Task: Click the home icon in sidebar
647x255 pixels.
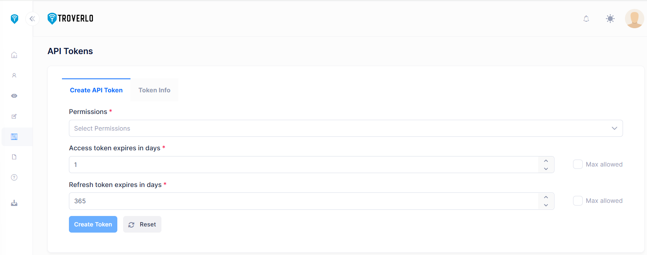Action: pos(14,55)
